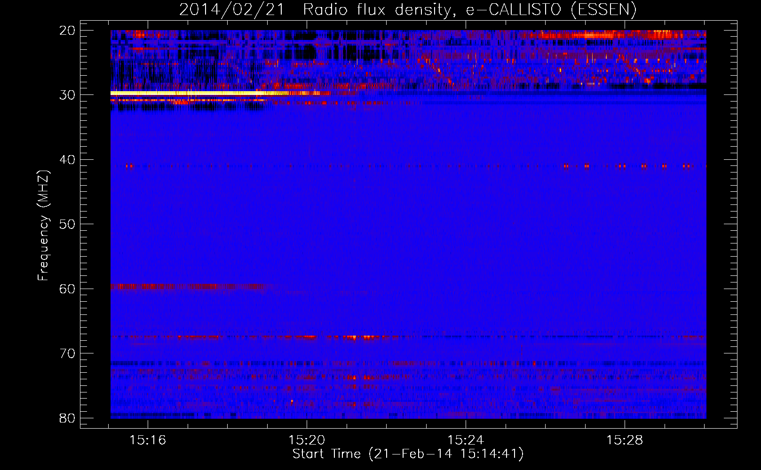Click the 30 MHz frequency tick label
Screen dimensions: 761x470
[x=68, y=95]
